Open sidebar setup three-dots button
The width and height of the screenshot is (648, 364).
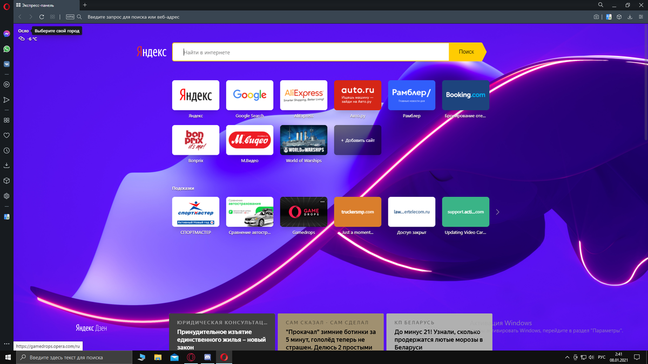pyautogui.click(x=6, y=344)
